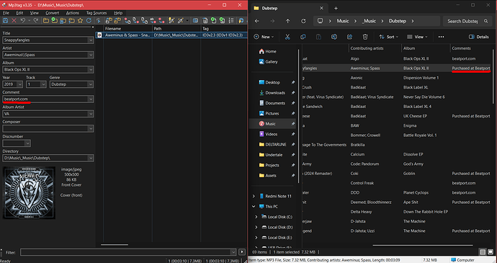Viewport: 497px width, 263px height.
Task: Click the Add directory icon with green plus
Action: click(x=55, y=21)
